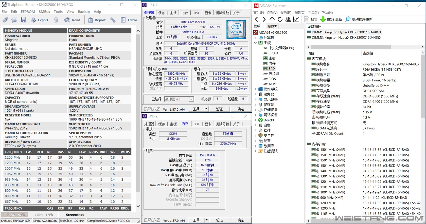Click 验证 button in lower CPU-Z window

click(219, 220)
